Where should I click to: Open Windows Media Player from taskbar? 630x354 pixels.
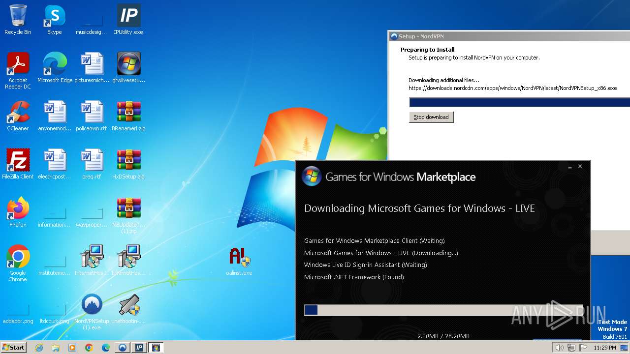(x=72, y=348)
